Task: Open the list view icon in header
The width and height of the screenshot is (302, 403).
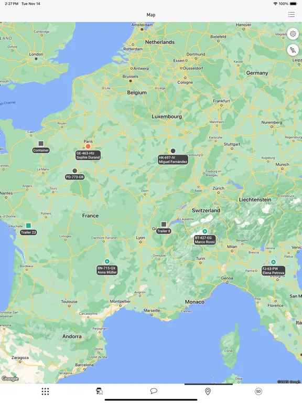Action: 291,14
